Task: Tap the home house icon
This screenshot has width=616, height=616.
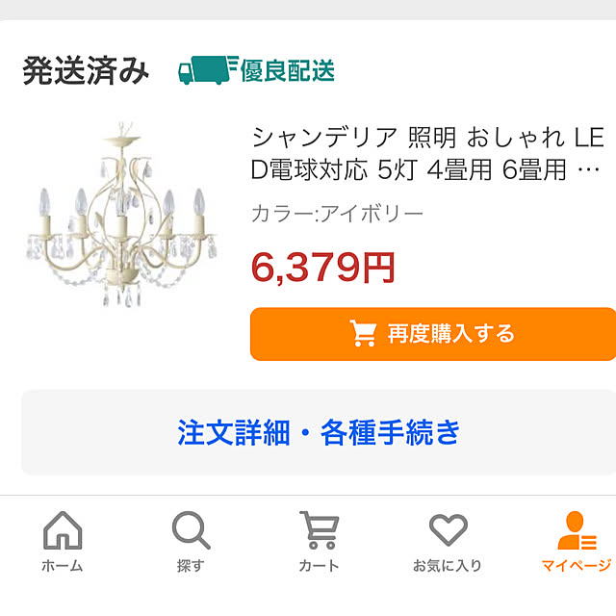Action: [x=63, y=530]
